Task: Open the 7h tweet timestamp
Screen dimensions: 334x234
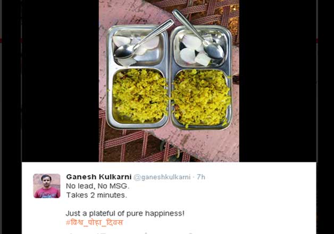Action: (x=201, y=177)
